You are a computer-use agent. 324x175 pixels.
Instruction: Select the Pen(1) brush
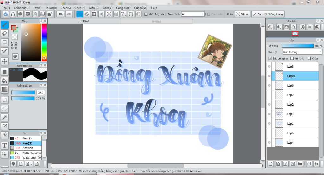(x=26, y=138)
